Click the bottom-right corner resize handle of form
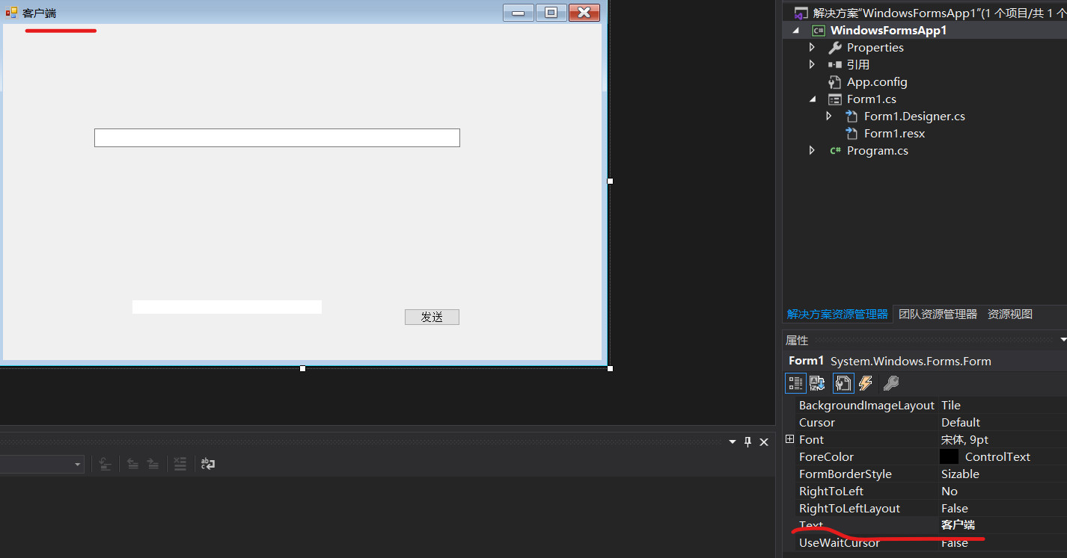This screenshot has height=558, width=1067. click(x=610, y=368)
